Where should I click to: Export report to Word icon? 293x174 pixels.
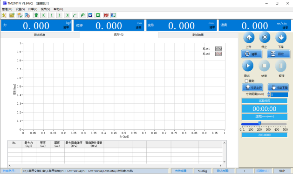[90, 15]
